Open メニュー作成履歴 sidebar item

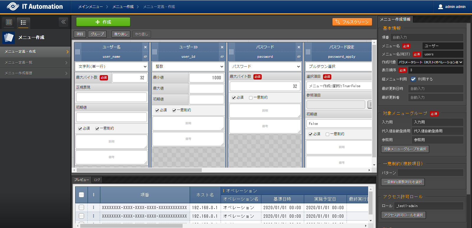click(x=35, y=73)
